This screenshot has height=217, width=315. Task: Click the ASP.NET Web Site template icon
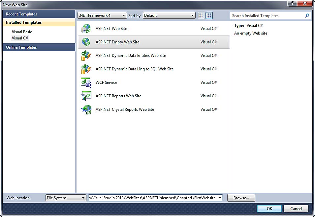86,29
